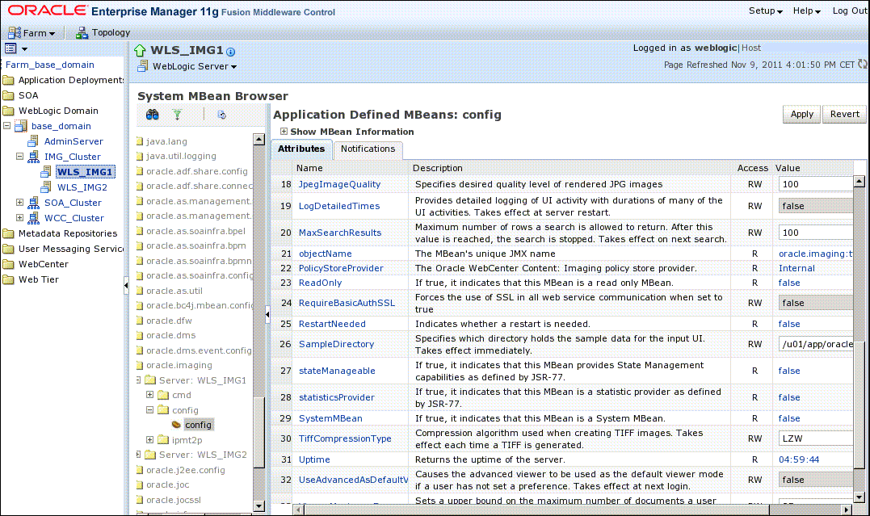Viewport: 870px width, 516px height.
Task: Click the Apply button
Action: coord(801,114)
